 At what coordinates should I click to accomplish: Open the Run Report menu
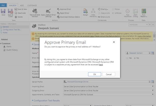pos(144,12)
